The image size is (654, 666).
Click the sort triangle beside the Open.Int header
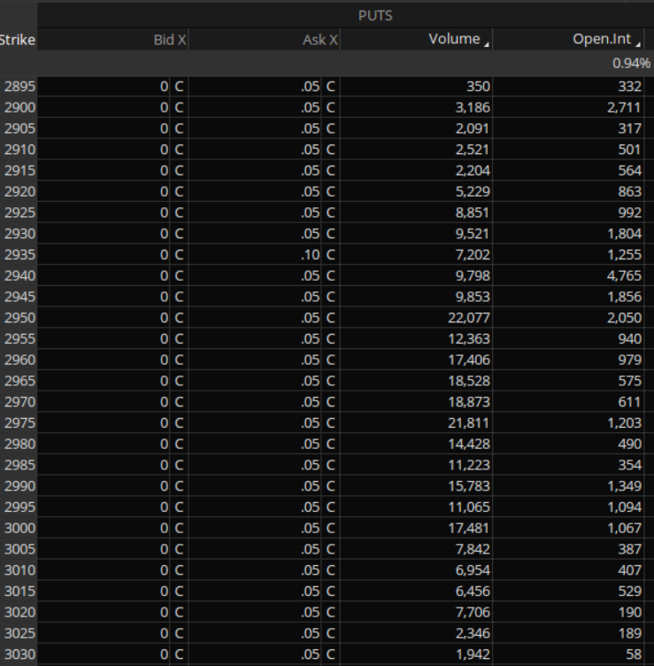(x=637, y=42)
